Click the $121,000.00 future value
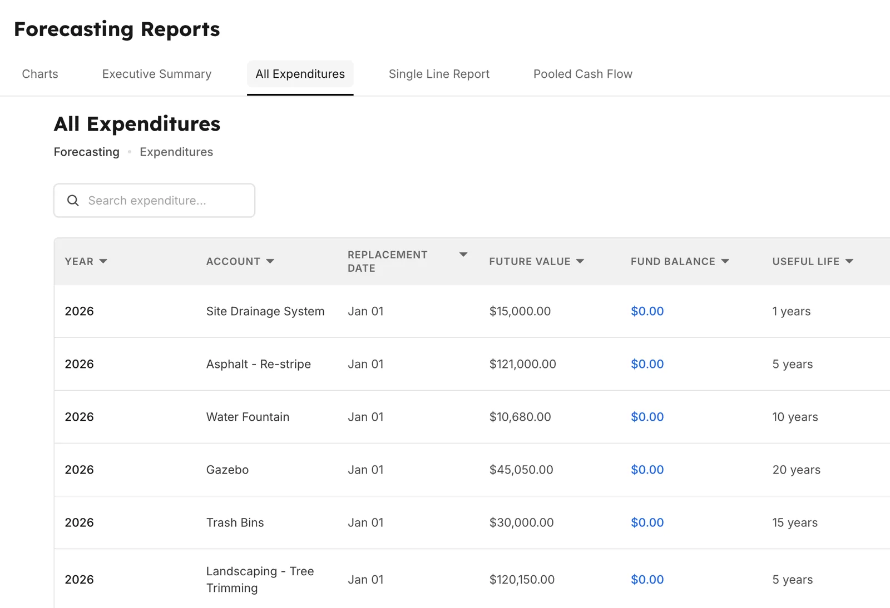 (523, 364)
